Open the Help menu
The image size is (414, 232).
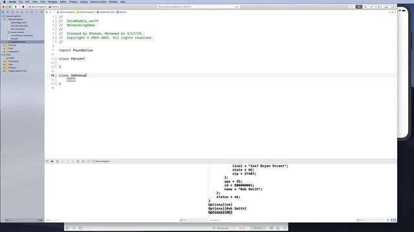pos(123,1)
